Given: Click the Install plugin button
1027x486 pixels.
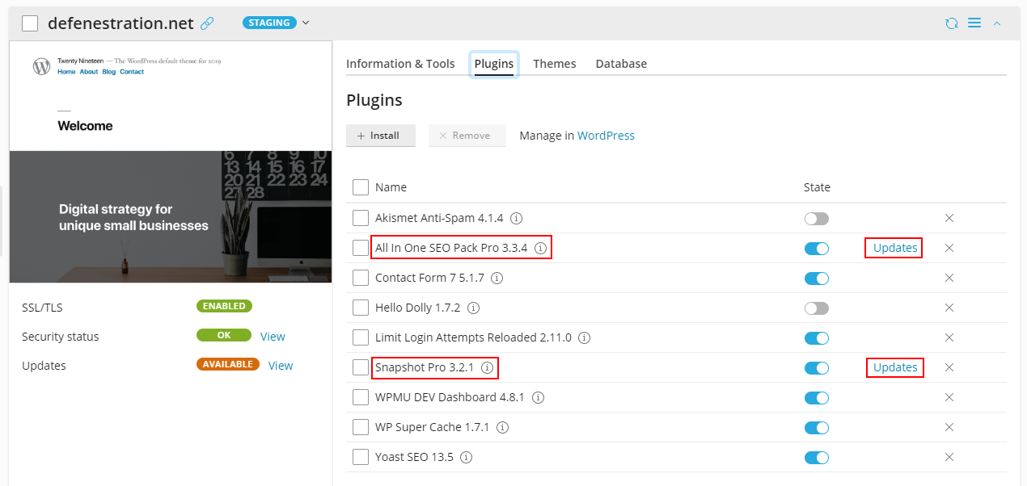Looking at the screenshot, I should tap(381, 136).
